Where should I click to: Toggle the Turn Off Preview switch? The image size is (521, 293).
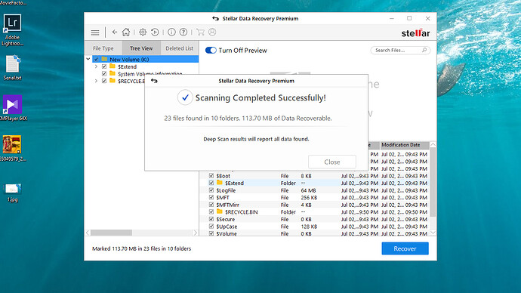coord(211,51)
